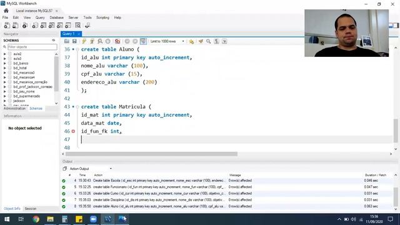400x225 pixels.
Task: Beautify the SQL with broom icon
Action: 201,41
